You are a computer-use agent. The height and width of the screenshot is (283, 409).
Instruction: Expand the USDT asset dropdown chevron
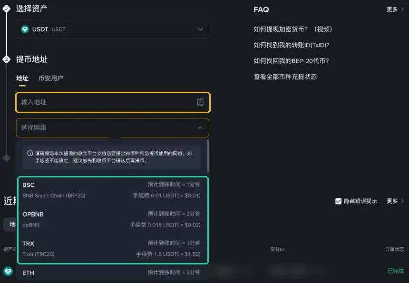tap(200, 29)
